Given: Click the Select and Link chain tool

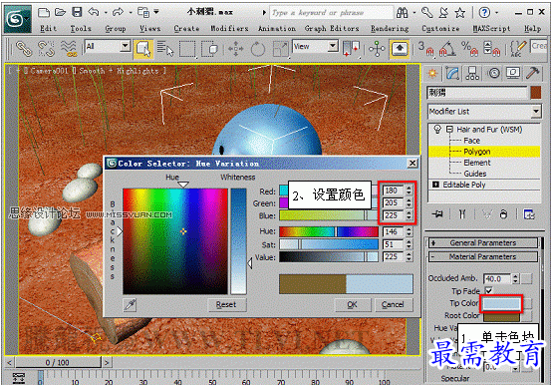Looking at the screenshot, I should click(x=24, y=49).
